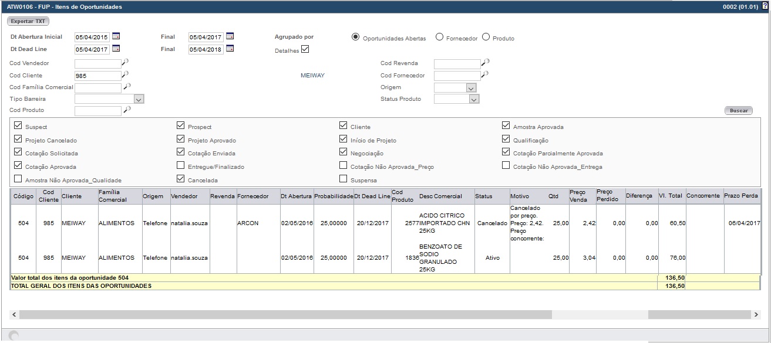Open help question mark icon in title bar
771x343 pixels.
(x=765, y=6)
